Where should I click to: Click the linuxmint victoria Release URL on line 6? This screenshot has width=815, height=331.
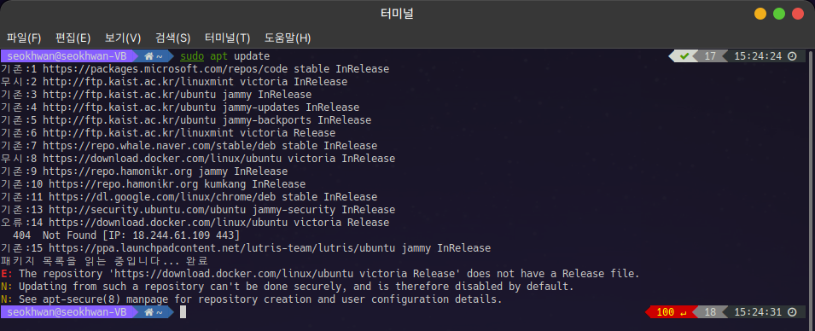[x=189, y=133]
